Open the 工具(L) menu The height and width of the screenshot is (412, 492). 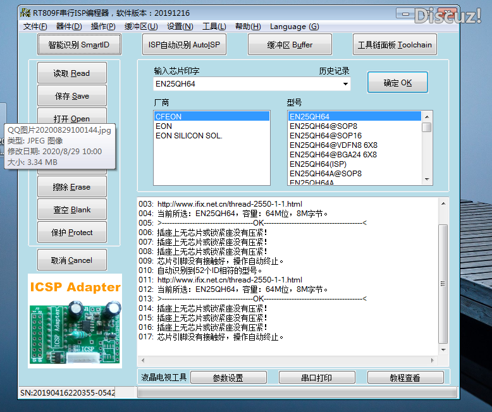[x=214, y=27]
